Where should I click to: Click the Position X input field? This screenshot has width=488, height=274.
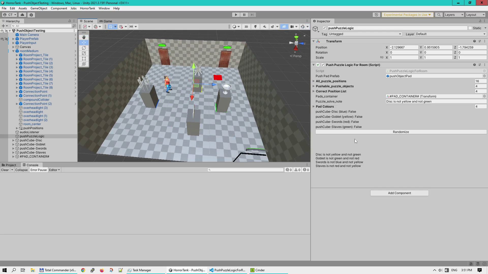click(x=404, y=47)
